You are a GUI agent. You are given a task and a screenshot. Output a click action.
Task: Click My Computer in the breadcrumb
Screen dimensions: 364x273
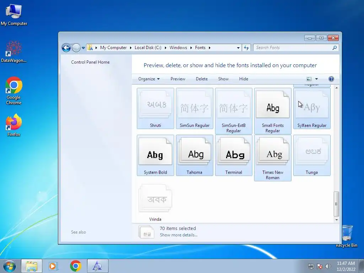113,48
